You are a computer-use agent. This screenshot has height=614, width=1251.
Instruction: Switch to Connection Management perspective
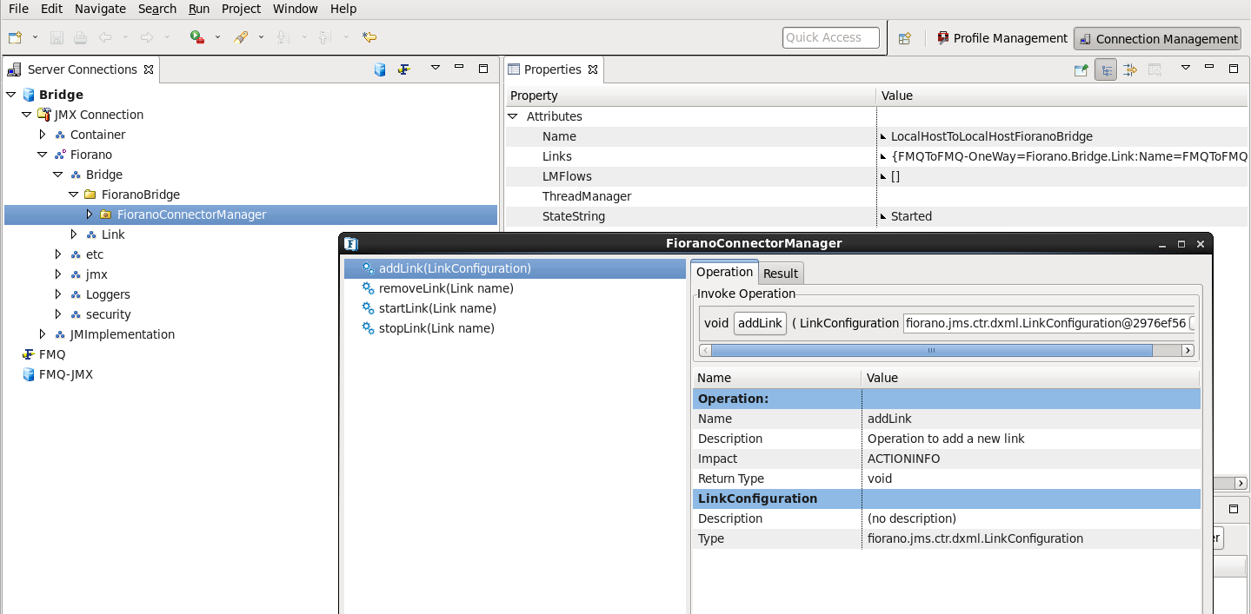click(x=1157, y=39)
